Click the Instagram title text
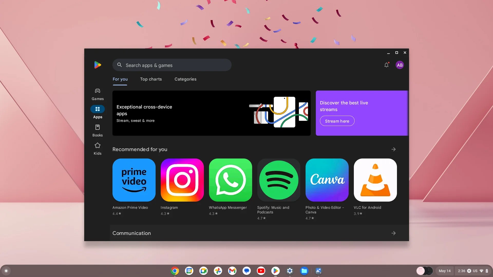Screen dimensions: 493x277 (169, 207)
